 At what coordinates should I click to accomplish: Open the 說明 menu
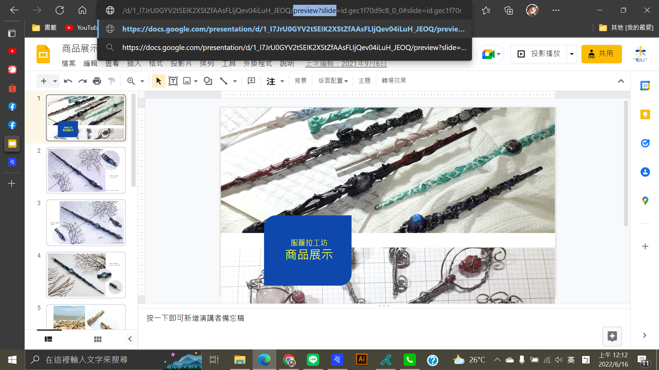[287, 64]
